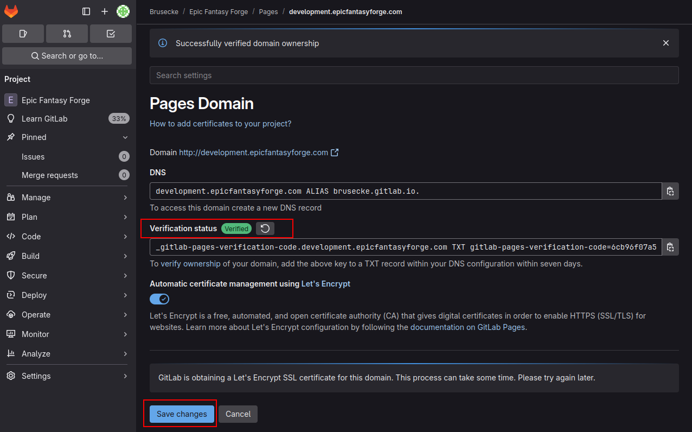The image size is (692, 432).
Task: Open Learn GitLab sidebar item
Action: tap(67, 119)
